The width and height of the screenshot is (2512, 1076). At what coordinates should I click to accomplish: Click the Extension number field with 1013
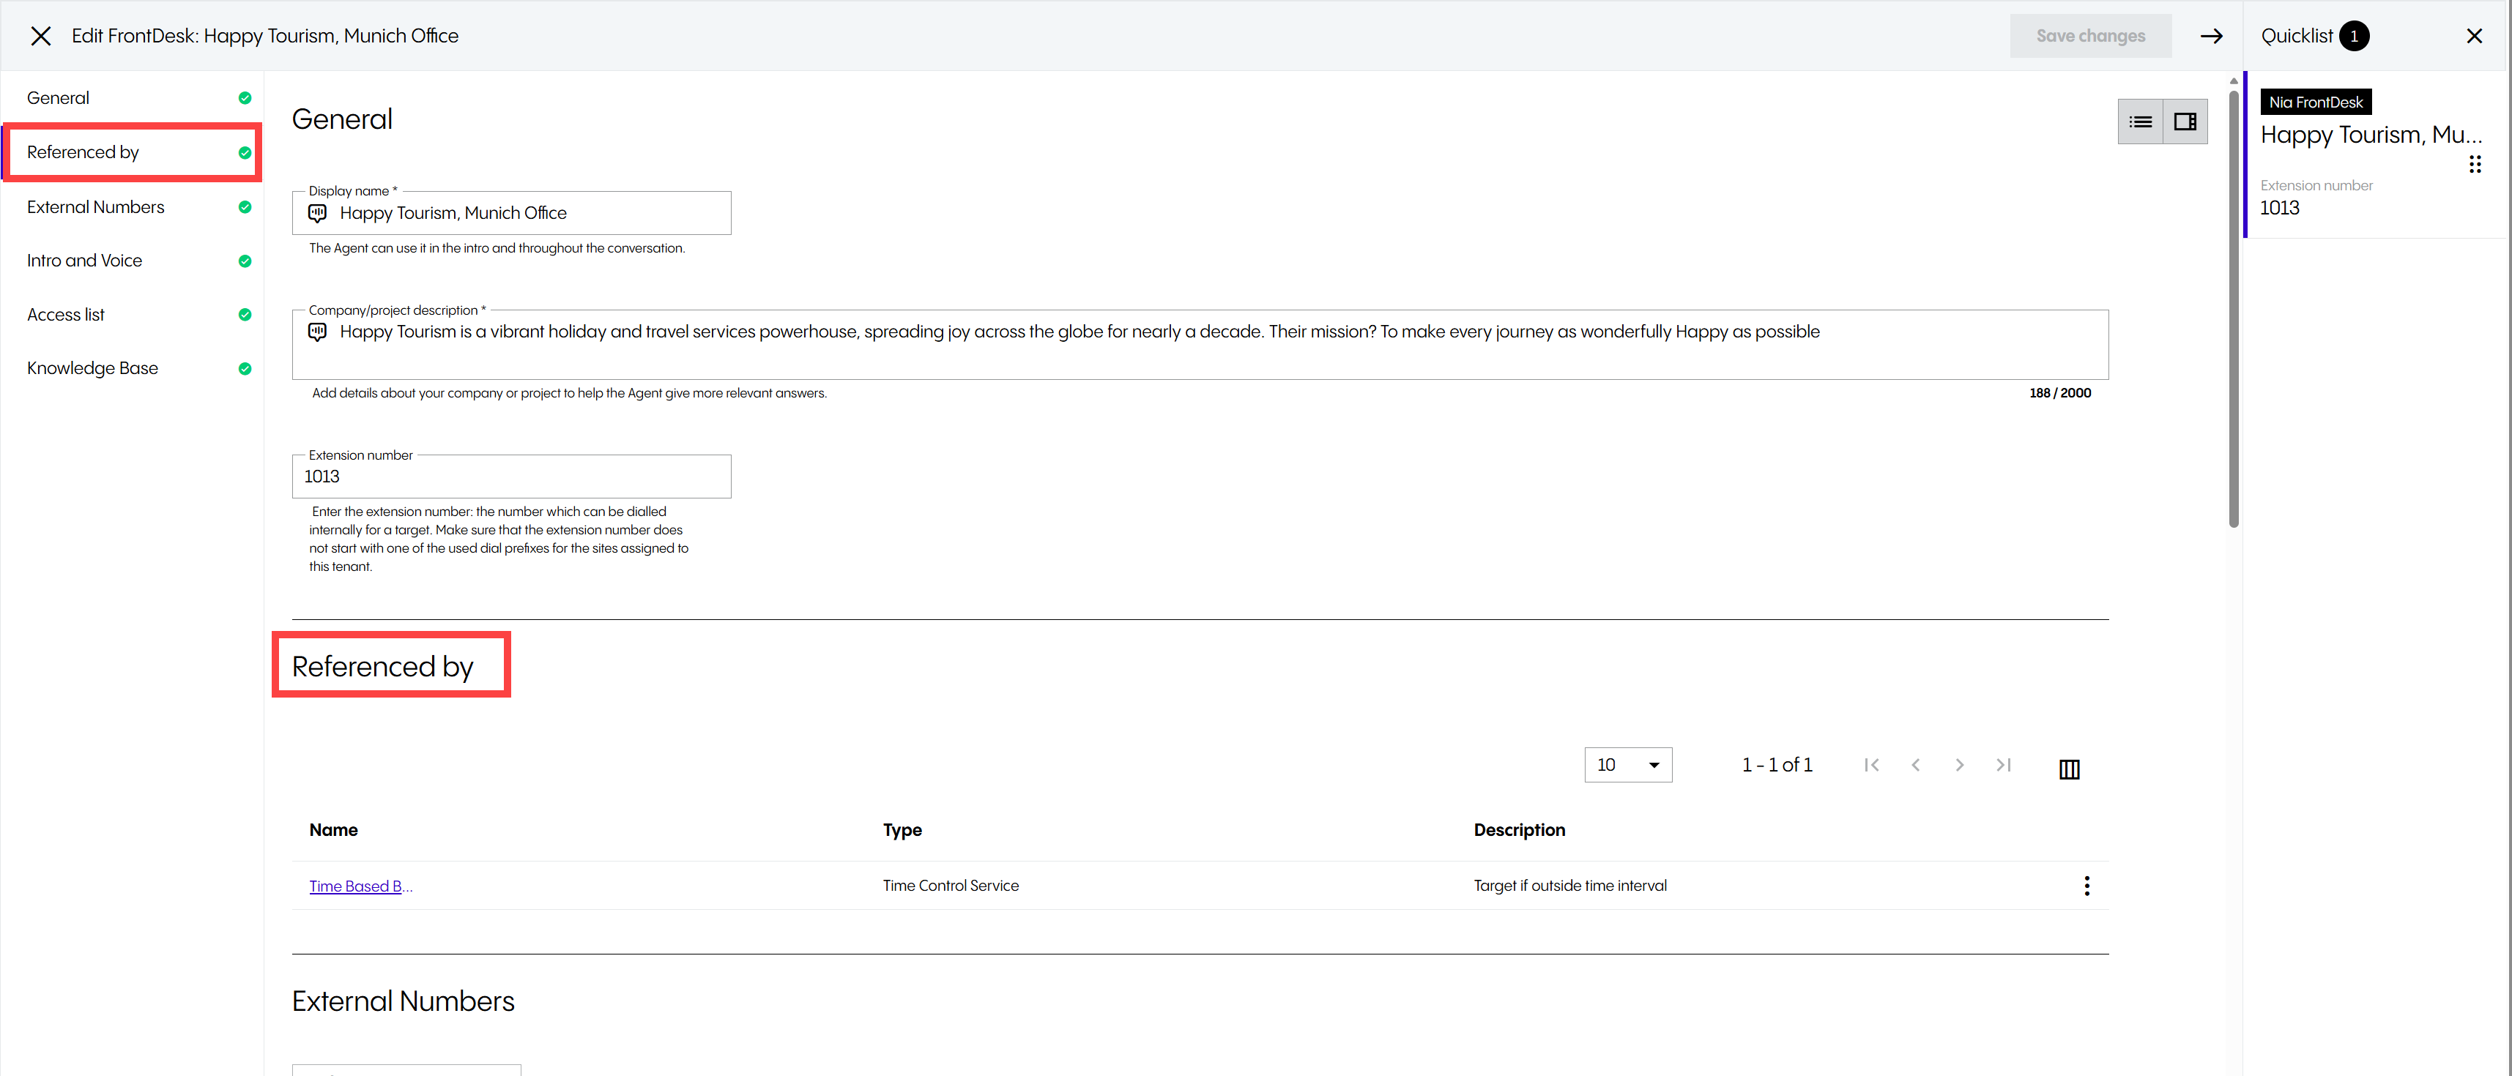tap(511, 477)
